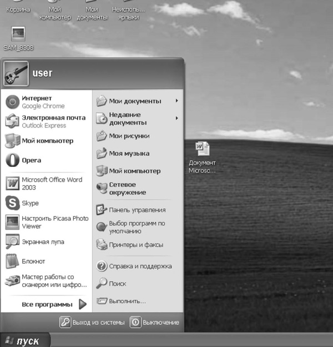Open Google Chrome Internet icon

(x=12, y=102)
